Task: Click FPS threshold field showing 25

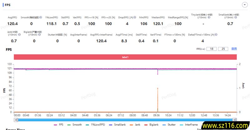Action: coord(223,49)
